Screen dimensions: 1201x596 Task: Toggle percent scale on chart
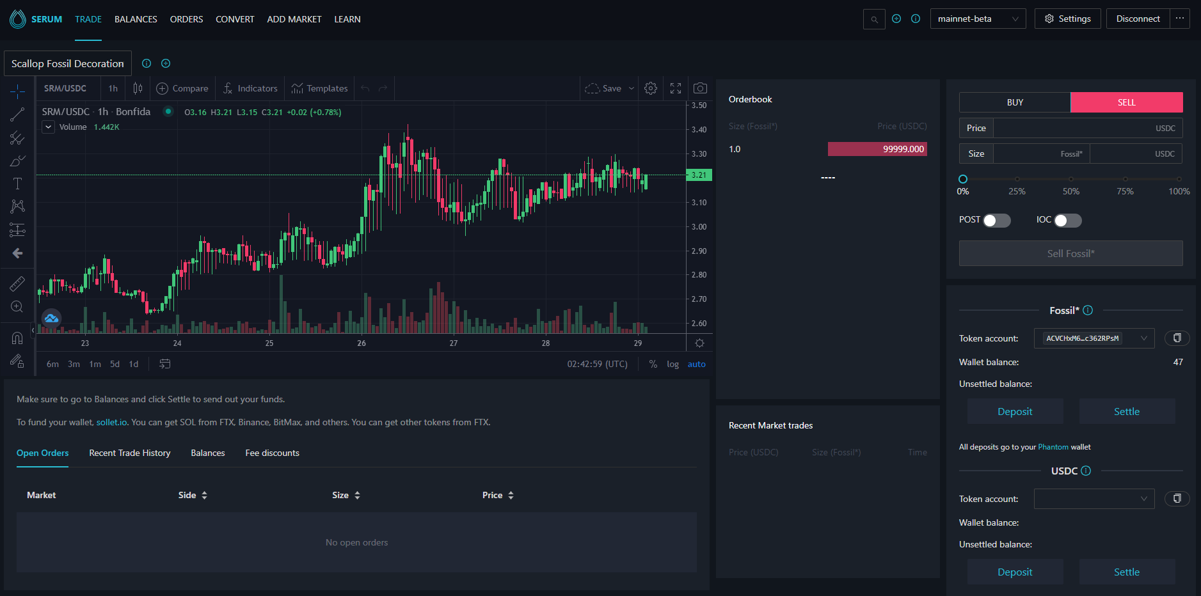point(653,364)
